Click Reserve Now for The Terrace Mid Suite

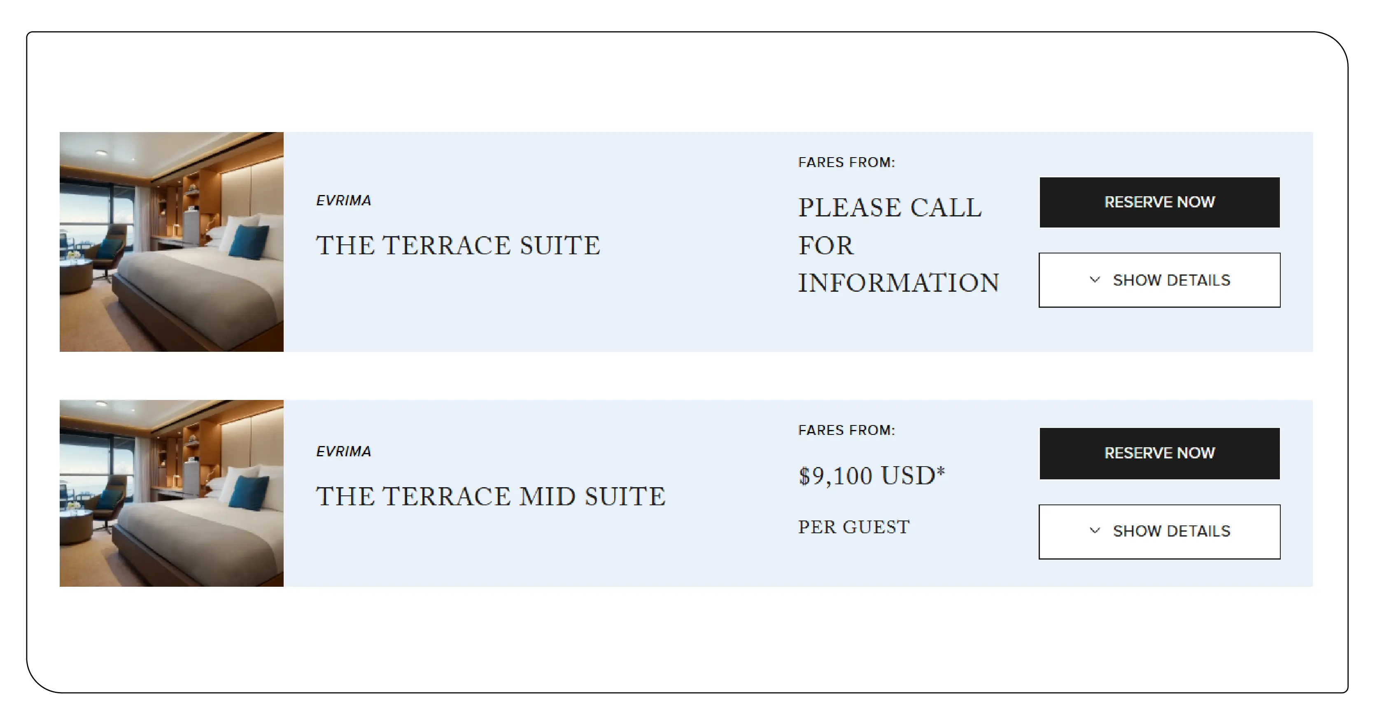click(x=1158, y=453)
